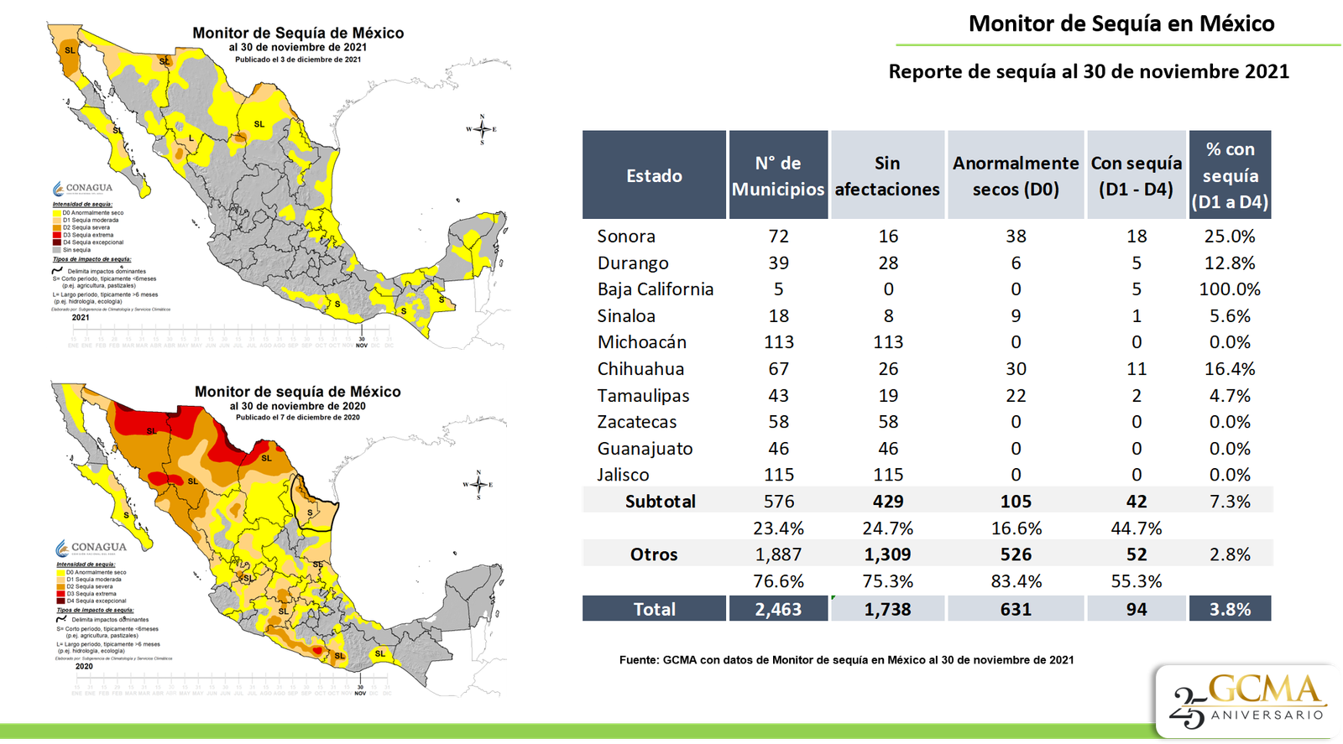Image resolution: width=1343 pixels, height=744 pixels.
Task: Click the 'Con sequía (D1 - D4)' header
Action: [x=1137, y=175]
